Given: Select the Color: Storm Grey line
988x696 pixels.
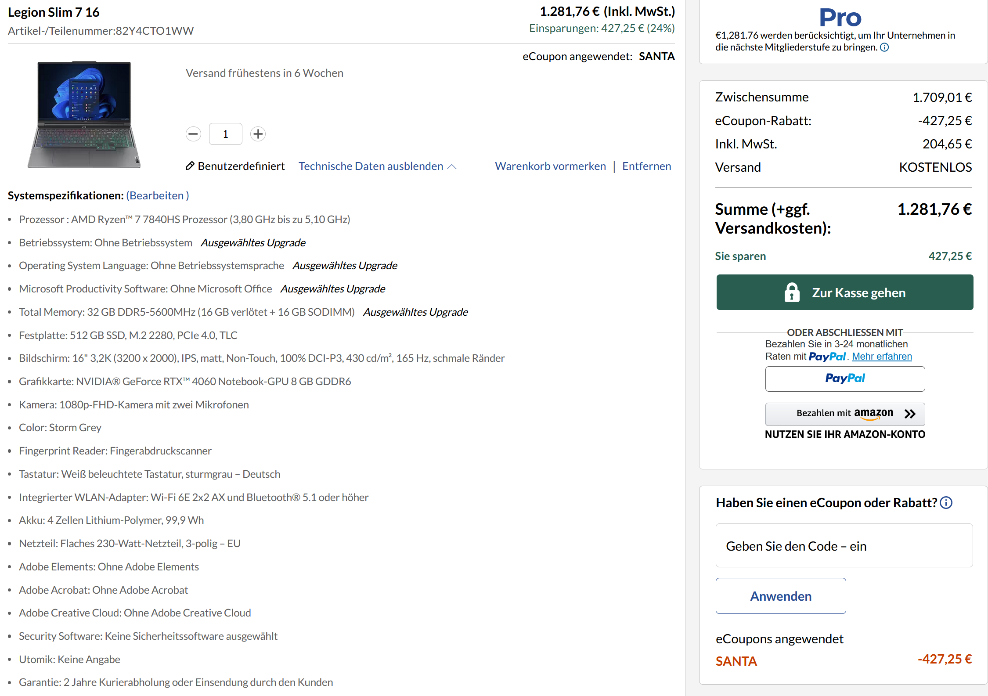Looking at the screenshot, I should [60, 427].
